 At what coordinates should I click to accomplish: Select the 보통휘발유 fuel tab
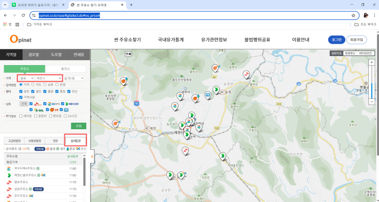point(35,141)
